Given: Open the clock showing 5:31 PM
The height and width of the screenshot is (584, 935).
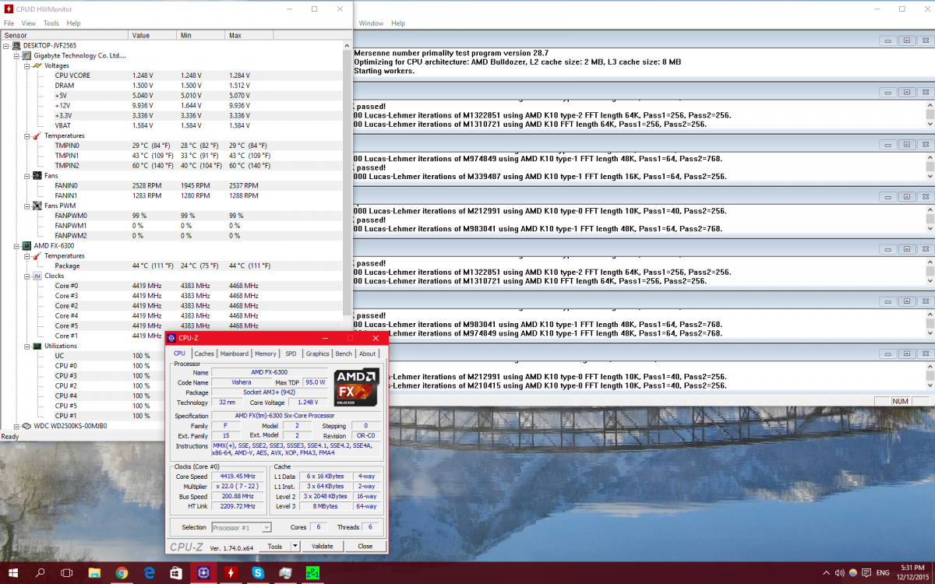Looking at the screenshot, I should [913, 573].
